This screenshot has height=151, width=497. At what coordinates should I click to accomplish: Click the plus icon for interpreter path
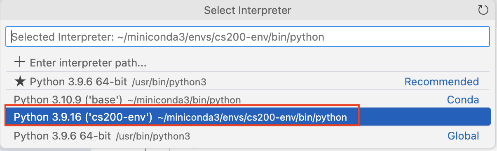[x=20, y=62]
